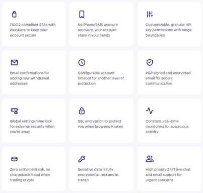
Task: Click the Constant real-time monitoring description
Action: tap(167, 126)
